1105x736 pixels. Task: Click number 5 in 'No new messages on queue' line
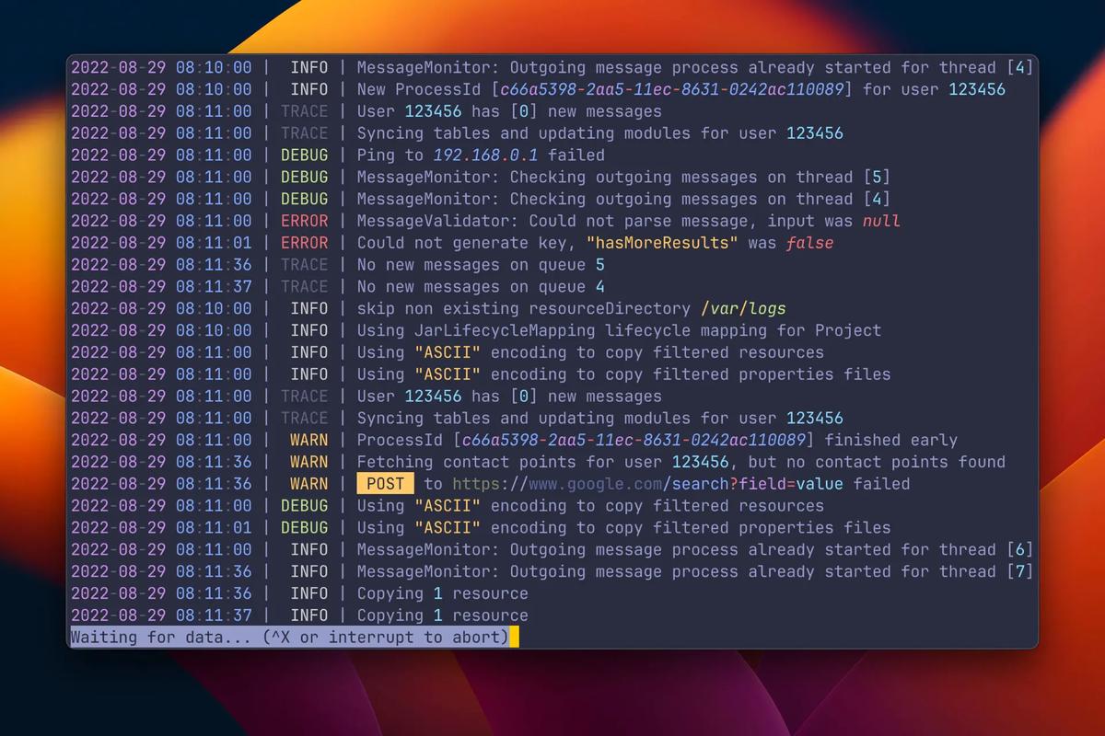(599, 265)
